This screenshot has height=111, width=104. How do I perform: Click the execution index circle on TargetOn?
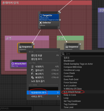point(60,13)
